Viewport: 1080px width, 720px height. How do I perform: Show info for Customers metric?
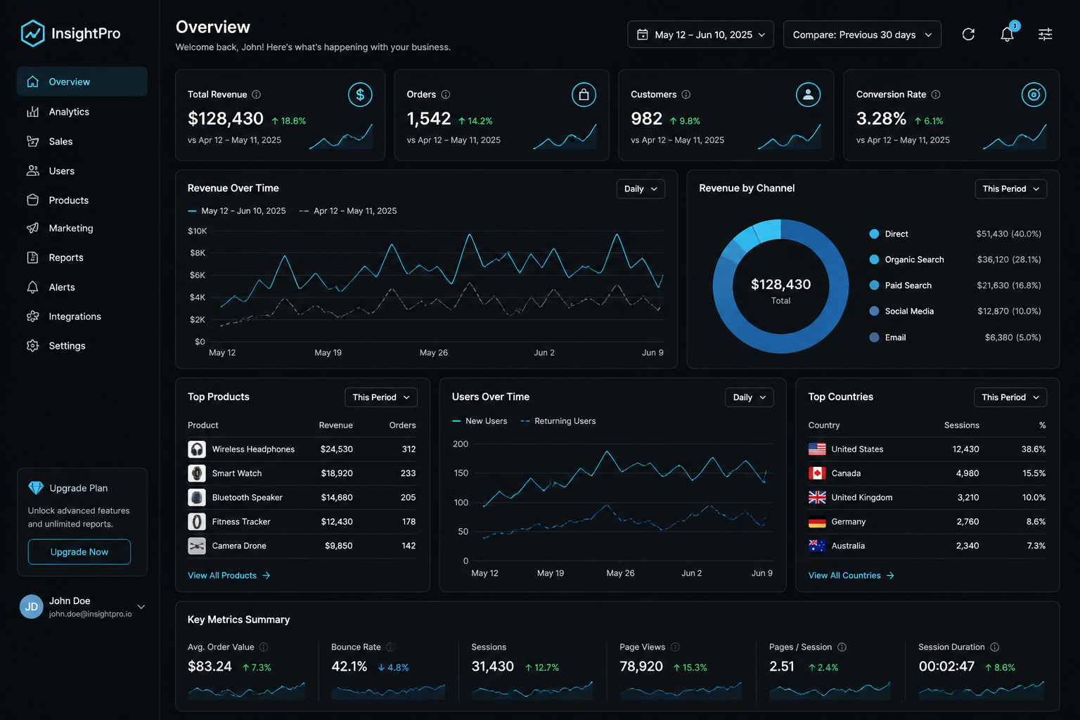686,94
